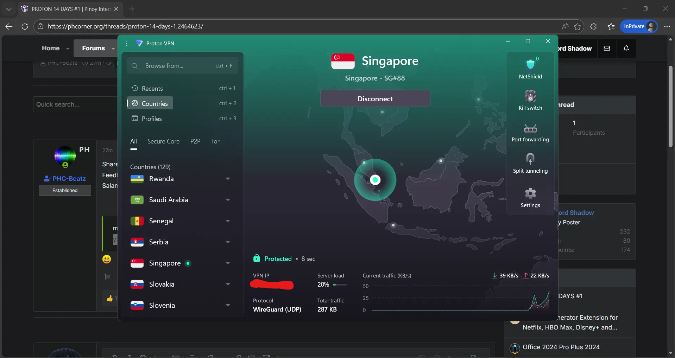Expand Singapore server list
The height and width of the screenshot is (358, 675).
(228, 263)
